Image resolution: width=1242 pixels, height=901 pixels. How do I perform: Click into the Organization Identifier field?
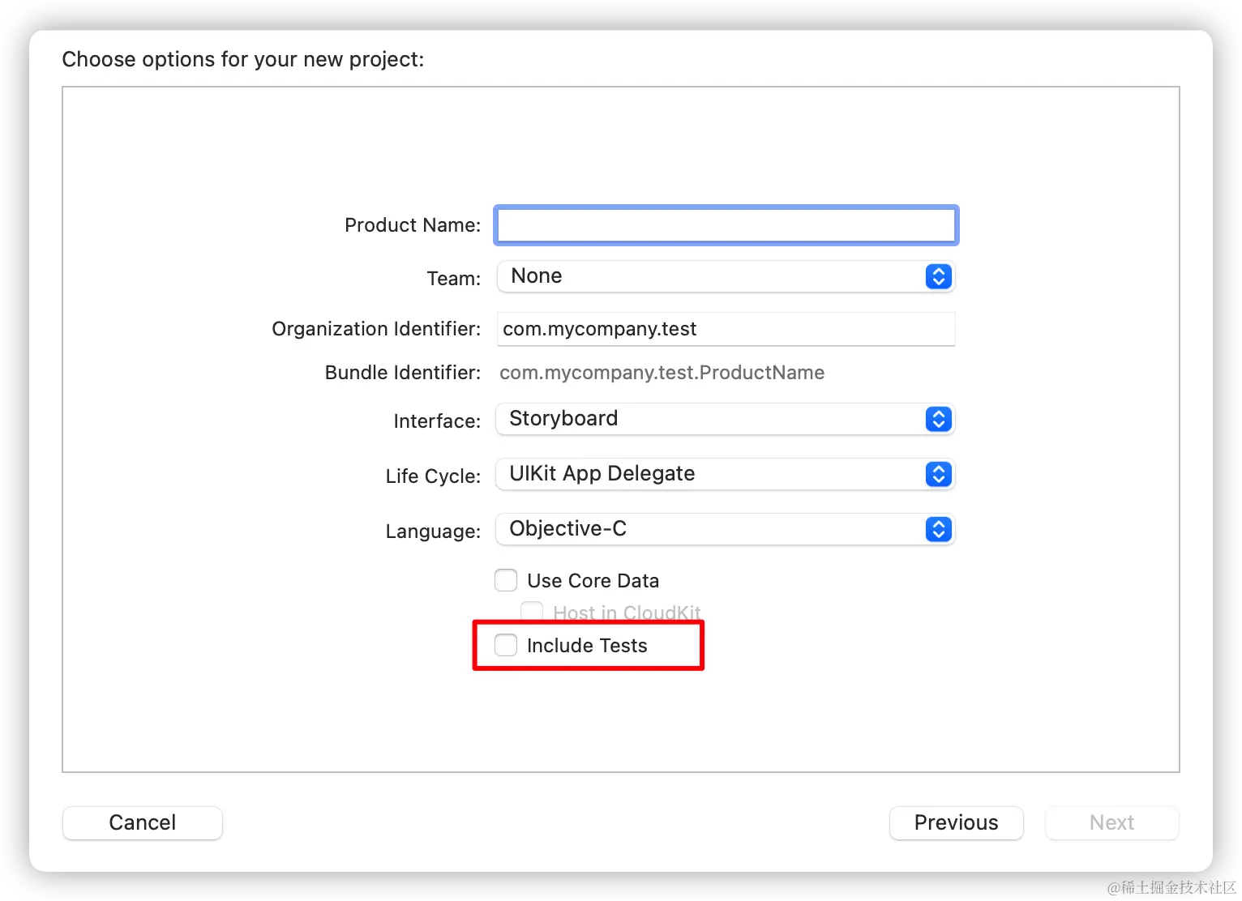pyautogui.click(x=726, y=329)
